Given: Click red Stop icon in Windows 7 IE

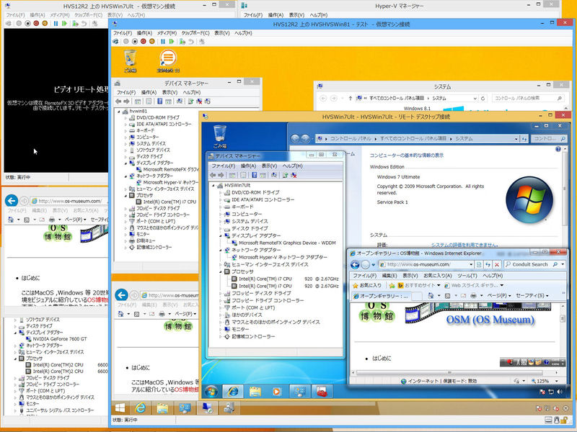Looking at the screenshot, I should coord(497,264).
